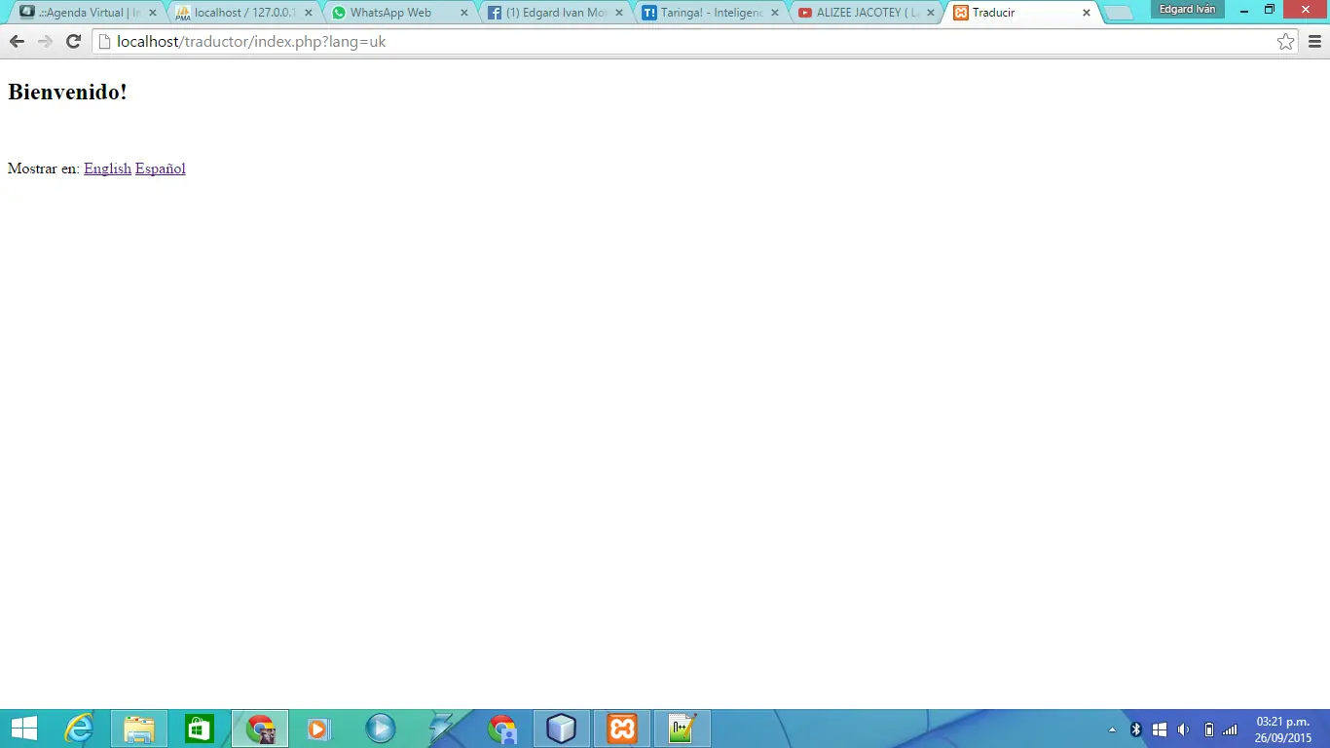The width and height of the screenshot is (1330, 748).
Task: Click the Windows flag tray icon
Action: pos(1160,729)
